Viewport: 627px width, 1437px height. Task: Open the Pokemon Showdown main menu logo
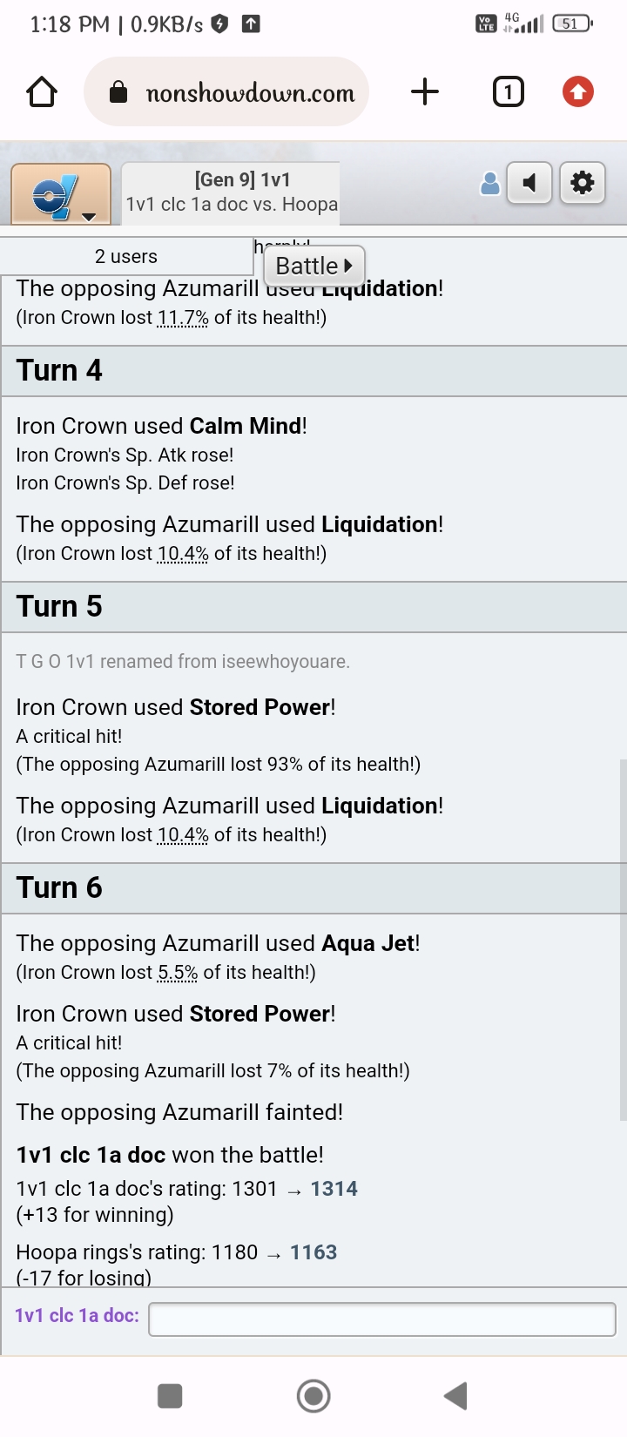[x=55, y=195]
